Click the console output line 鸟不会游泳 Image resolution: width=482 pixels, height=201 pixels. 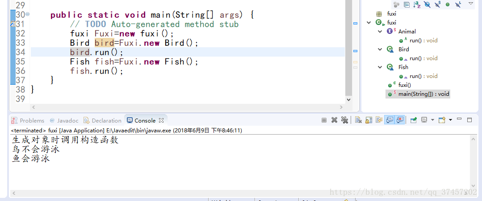coord(36,149)
